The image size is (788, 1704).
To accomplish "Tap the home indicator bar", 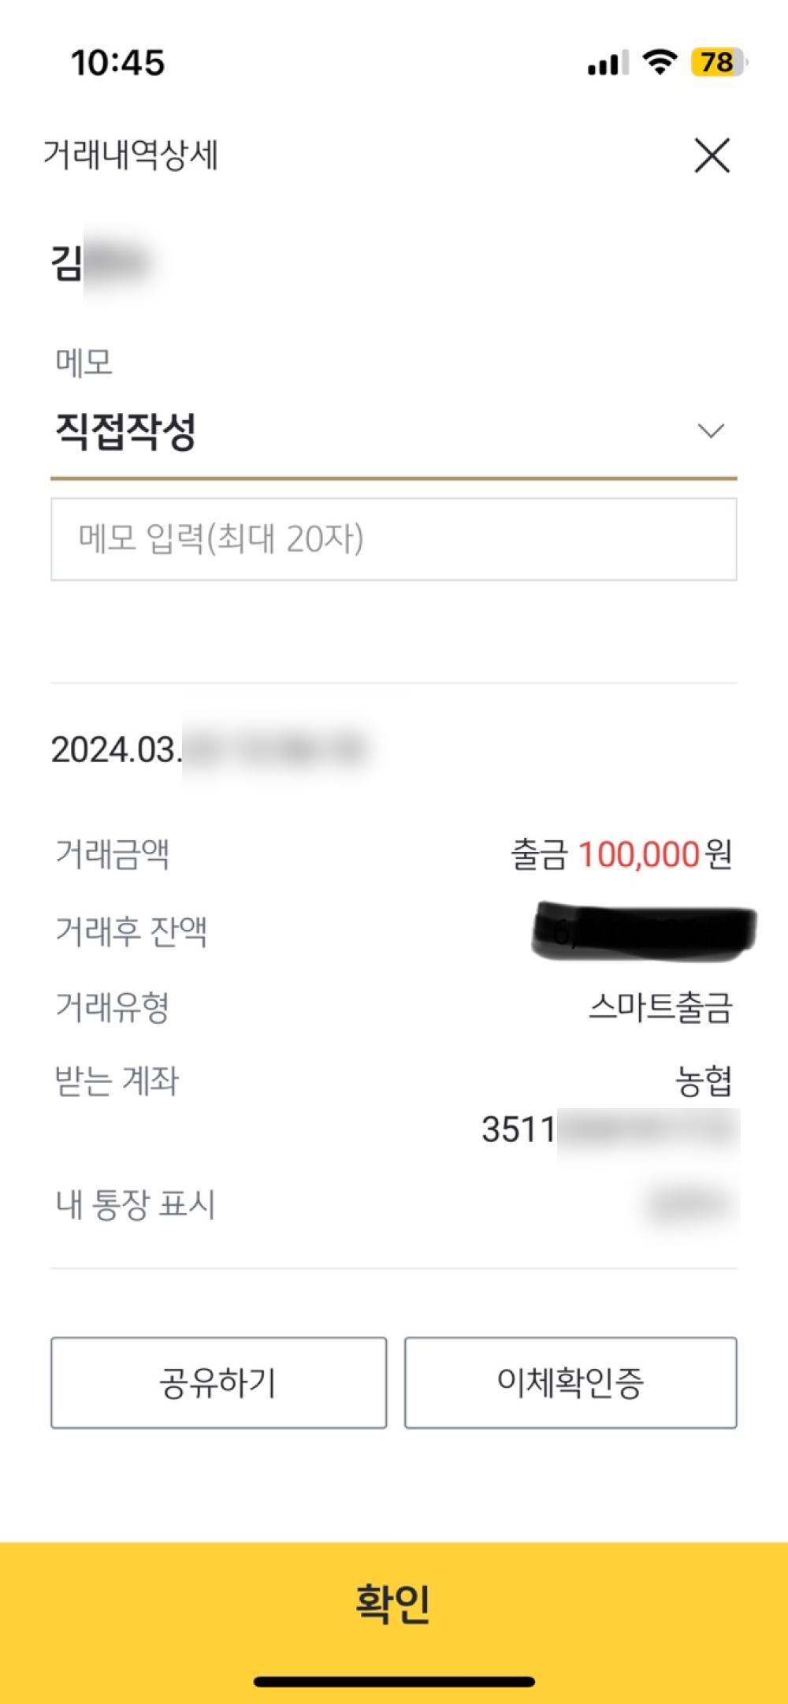I will coord(394,1682).
